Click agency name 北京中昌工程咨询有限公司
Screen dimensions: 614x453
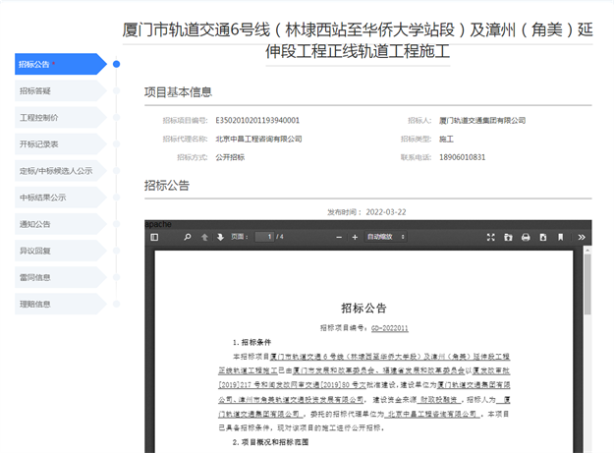pos(258,139)
